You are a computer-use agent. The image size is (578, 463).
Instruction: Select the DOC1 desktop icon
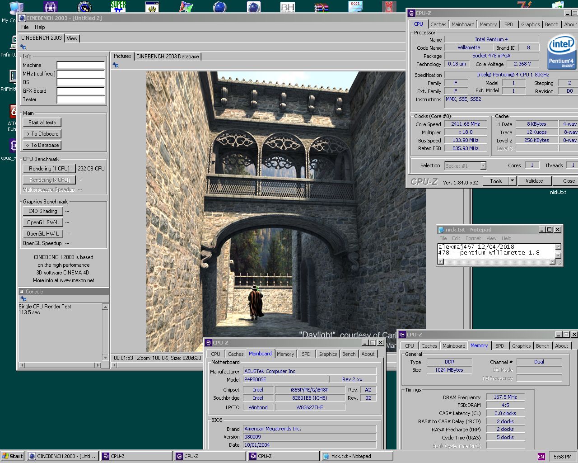click(x=355, y=7)
